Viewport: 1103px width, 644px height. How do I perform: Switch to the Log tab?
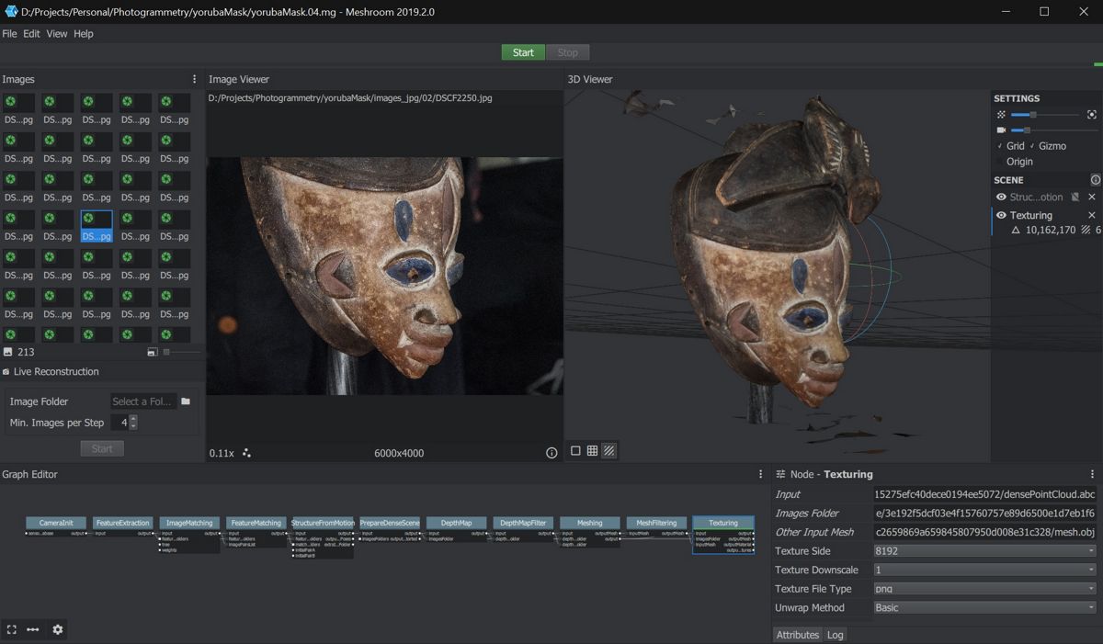coord(835,635)
